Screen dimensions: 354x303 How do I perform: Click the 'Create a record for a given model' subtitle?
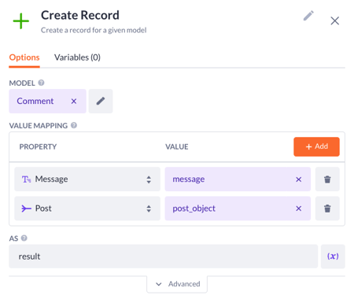tap(94, 31)
